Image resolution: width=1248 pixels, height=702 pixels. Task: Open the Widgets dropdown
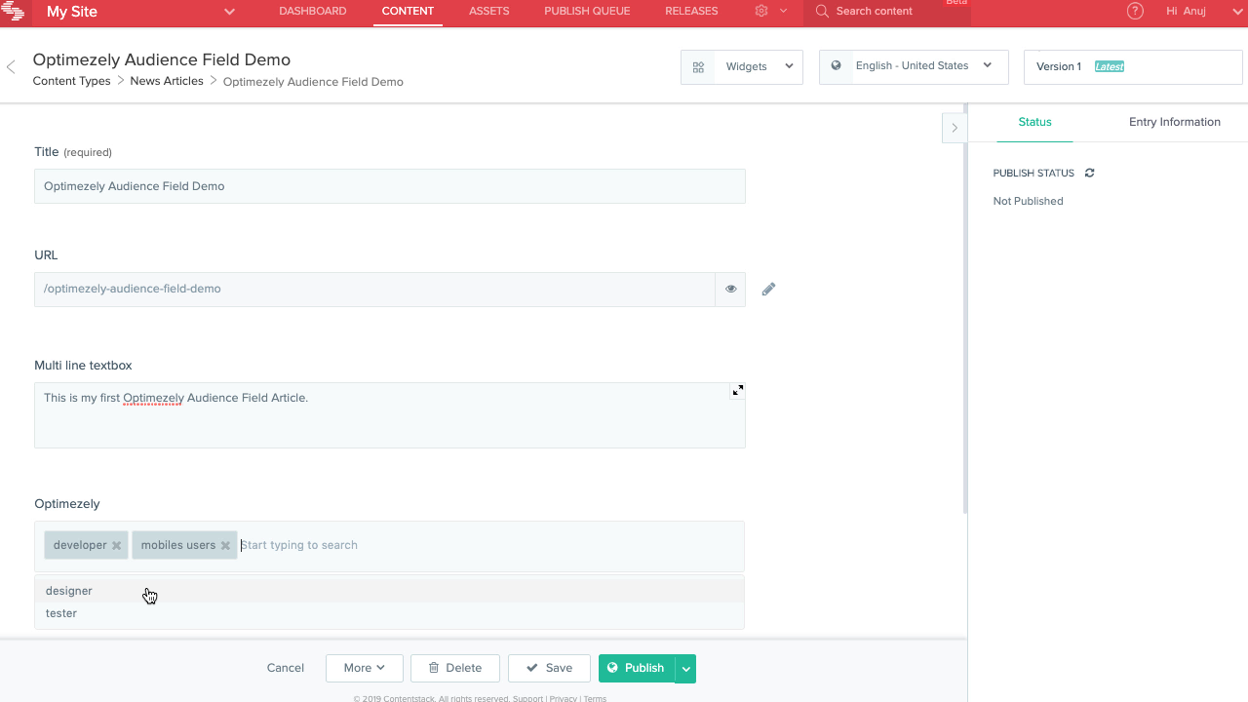coord(742,67)
